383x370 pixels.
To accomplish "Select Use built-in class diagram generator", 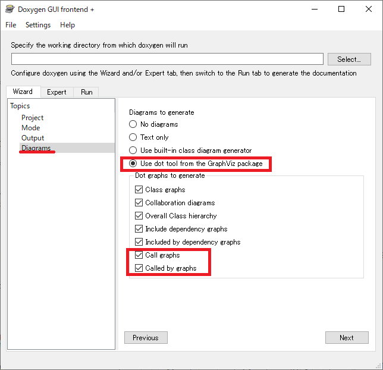I will click(x=133, y=150).
